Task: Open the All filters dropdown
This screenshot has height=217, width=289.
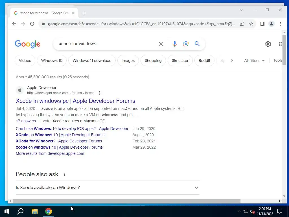Action: click(254, 60)
